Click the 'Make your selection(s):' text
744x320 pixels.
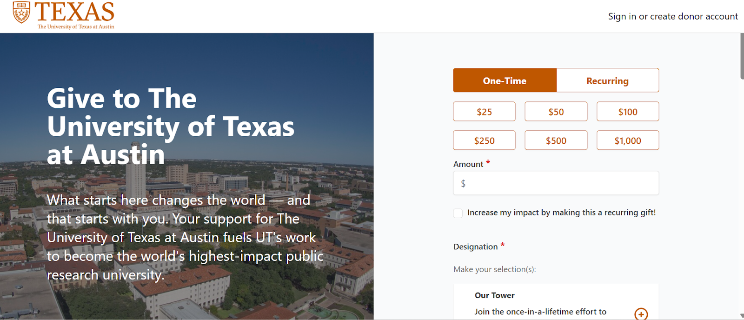494,269
